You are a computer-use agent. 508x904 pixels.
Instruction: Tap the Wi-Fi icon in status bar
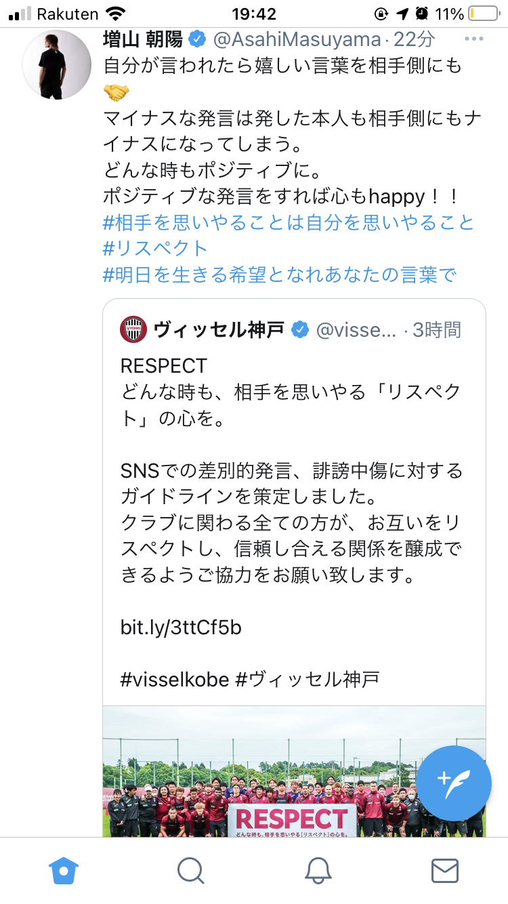click(116, 14)
